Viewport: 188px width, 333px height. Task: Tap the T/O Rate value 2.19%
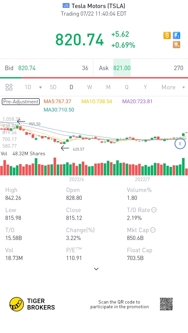pyautogui.click(x=134, y=218)
